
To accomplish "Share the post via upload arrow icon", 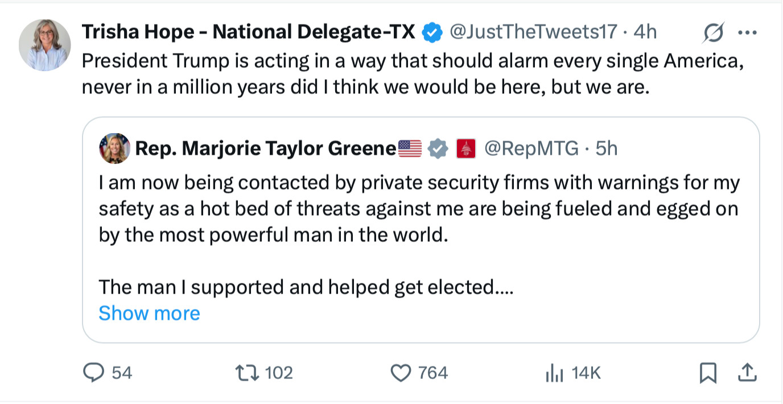I will pyautogui.click(x=747, y=373).
